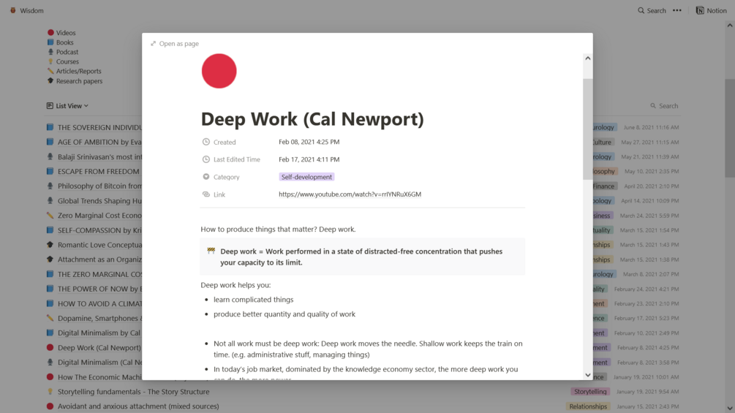Click the red circle icon beside Avoidant and anxious
This screenshot has height=413, width=735.
coord(50,406)
